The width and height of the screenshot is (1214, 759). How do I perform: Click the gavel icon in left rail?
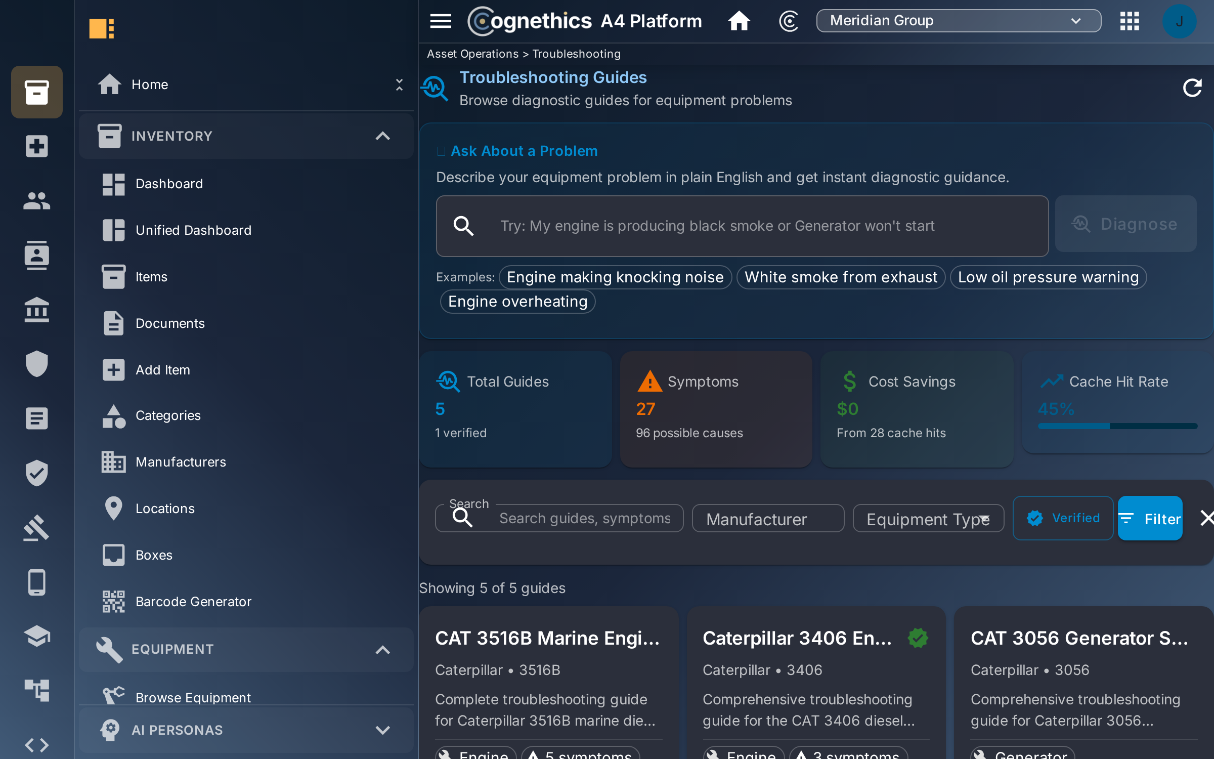[x=37, y=528]
